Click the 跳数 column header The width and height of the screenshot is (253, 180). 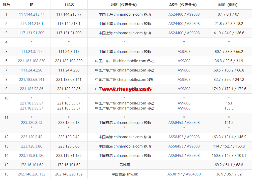pyautogui.click(x=6, y=5)
